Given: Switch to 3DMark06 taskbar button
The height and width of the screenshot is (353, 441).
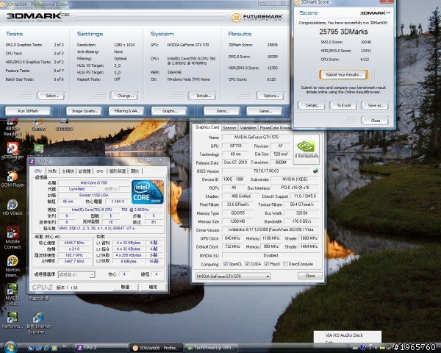Looking at the screenshot, I should (156, 348).
